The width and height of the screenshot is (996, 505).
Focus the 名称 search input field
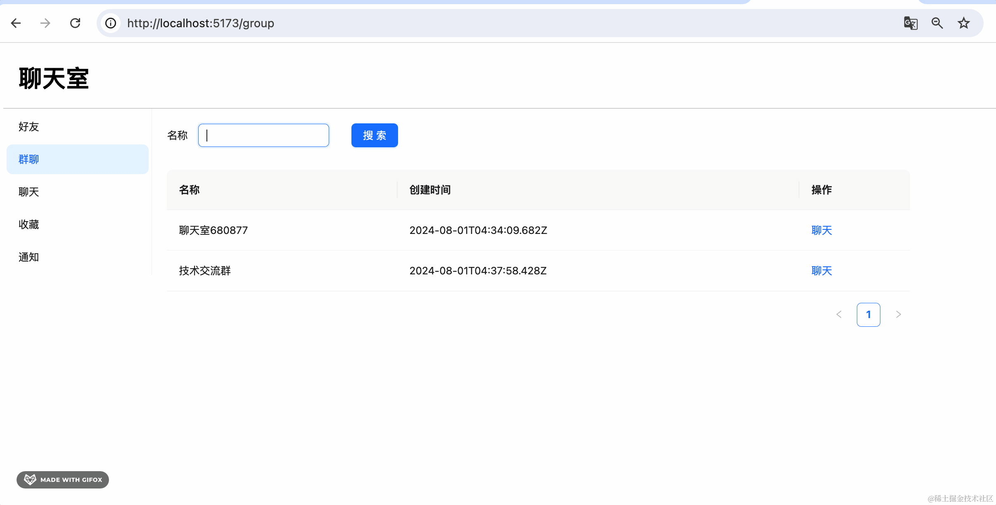coord(263,135)
